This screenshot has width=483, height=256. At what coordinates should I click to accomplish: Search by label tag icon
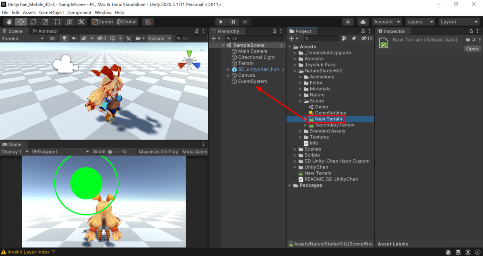[x=354, y=39]
